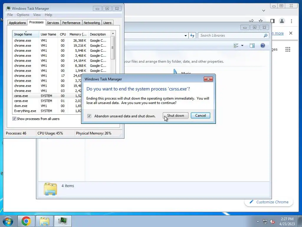Image resolution: width=302 pixels, height=227 pixels.
Task: Open the Chrome tab search chevron
Action: coord(264,11)
